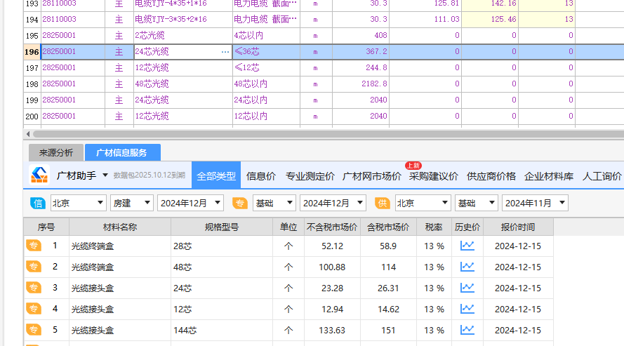
Task: Click the 100.88 tax-excluded price
Action: 332,267
